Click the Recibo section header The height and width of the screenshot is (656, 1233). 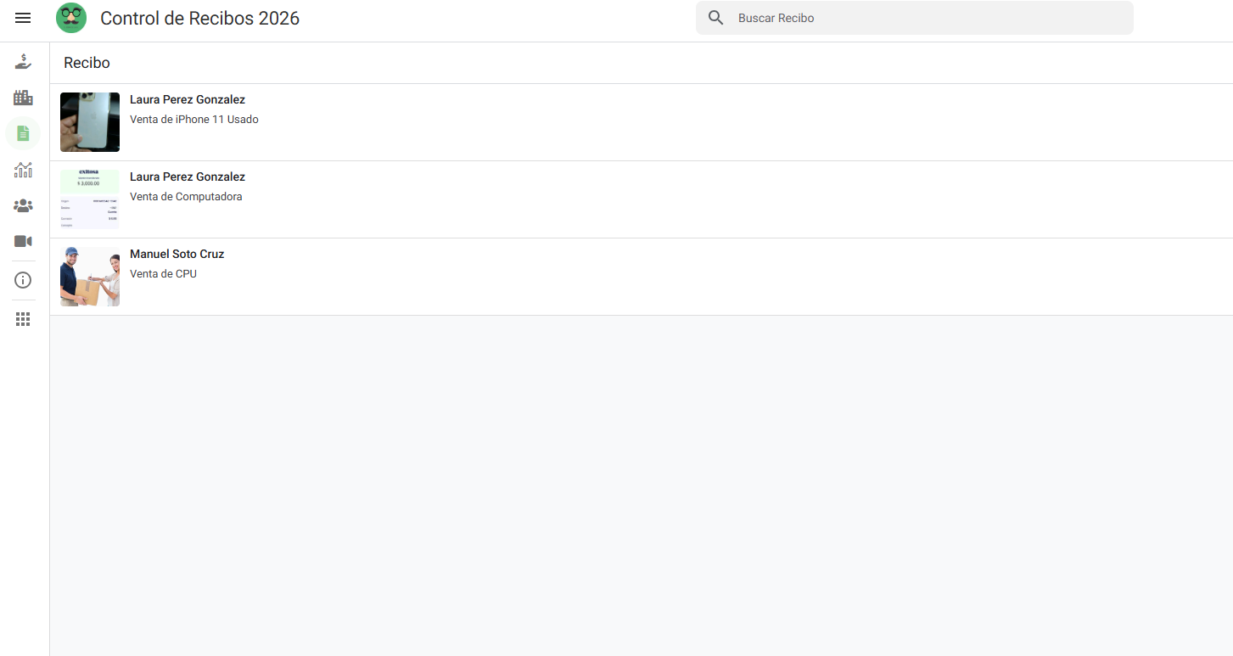pyautogui.click(x=87, y=63)
